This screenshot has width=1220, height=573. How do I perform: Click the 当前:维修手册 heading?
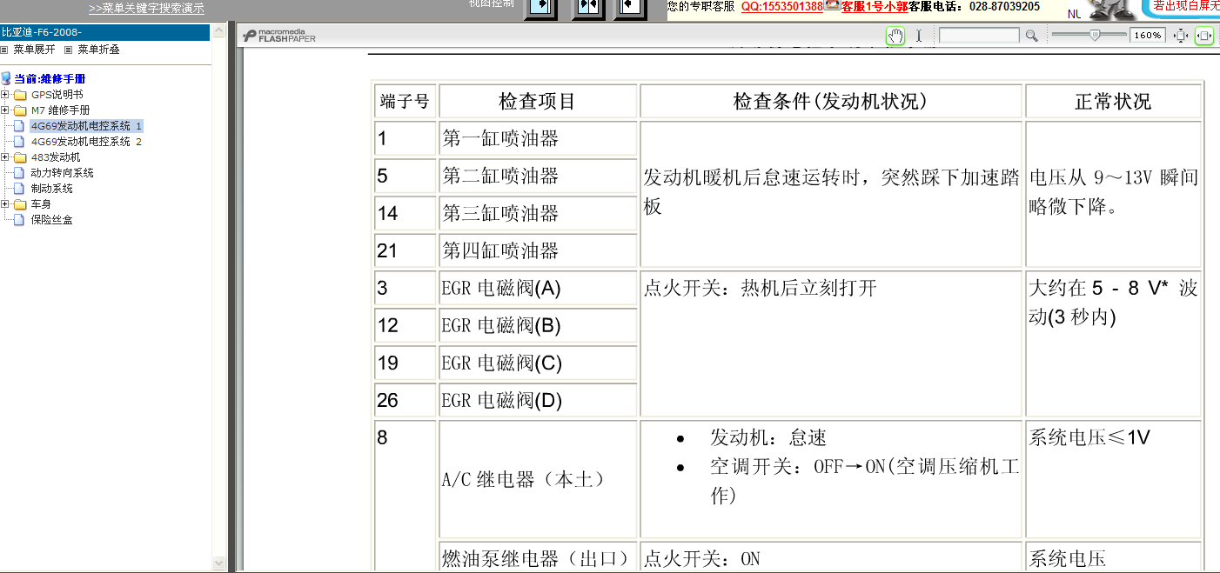tap(50, 78)
